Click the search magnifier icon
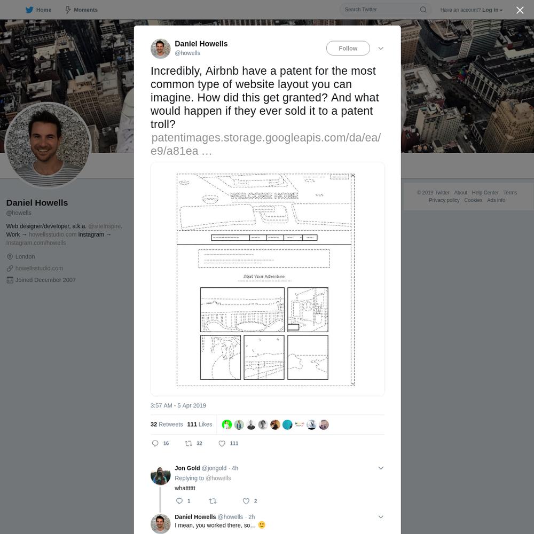534x534 pixels. point(423,10)
